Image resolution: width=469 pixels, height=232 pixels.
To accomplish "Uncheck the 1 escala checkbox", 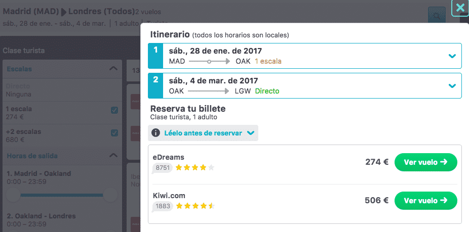I will pyautogui.click(x=114, y=111).
